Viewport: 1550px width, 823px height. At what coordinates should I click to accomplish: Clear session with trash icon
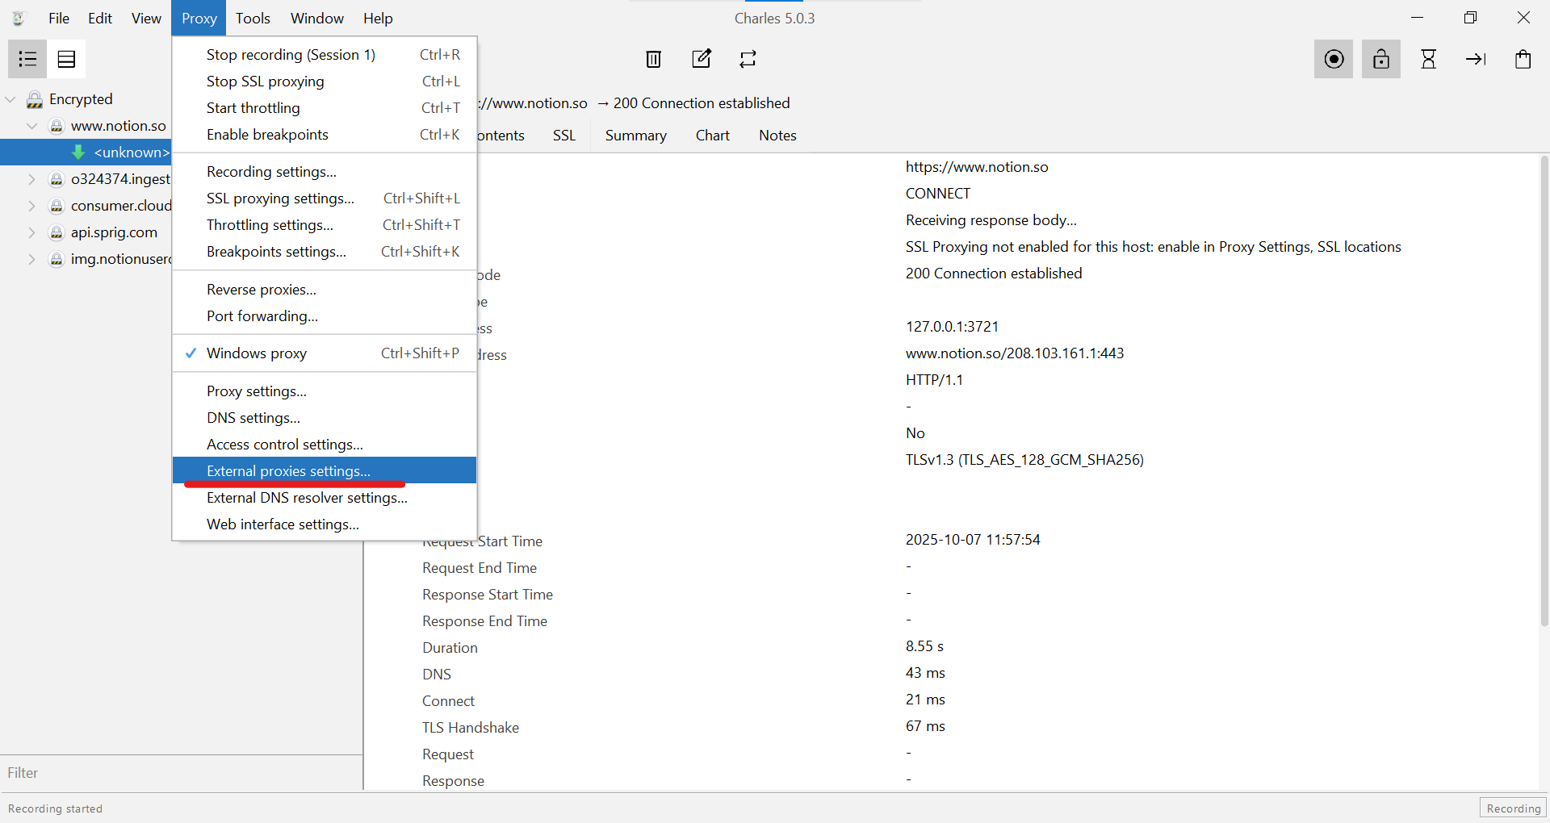[653, 59]
